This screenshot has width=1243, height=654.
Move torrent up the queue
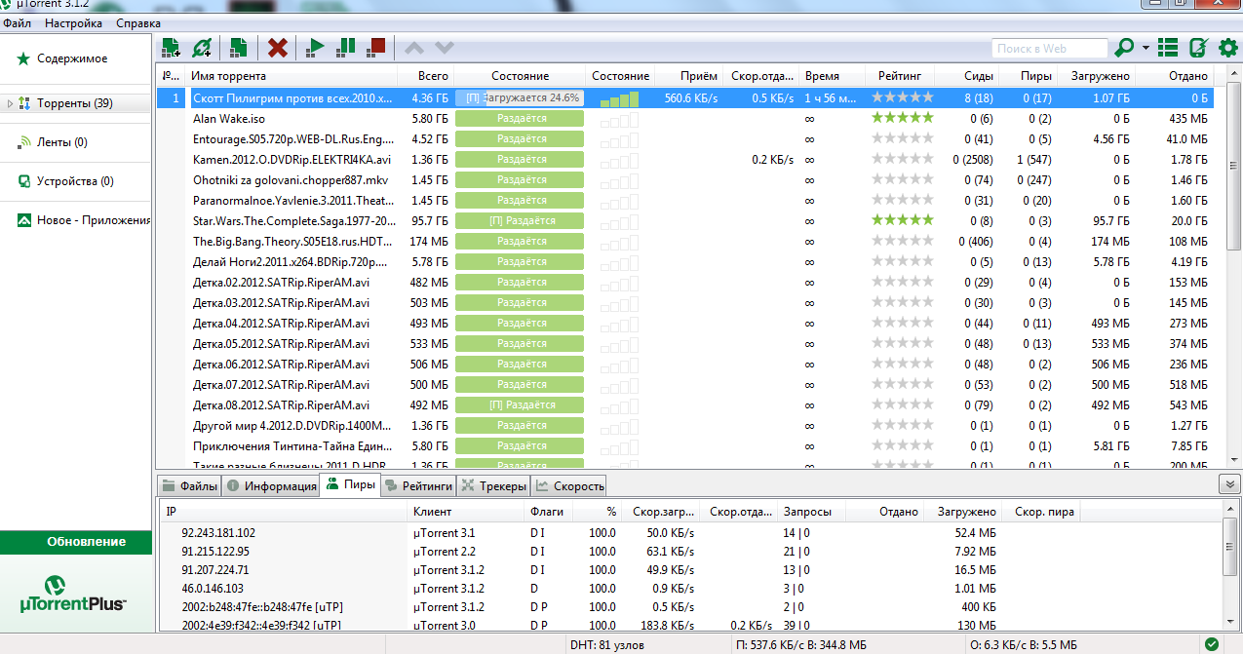pyautogui.click(x=414, y=47)
